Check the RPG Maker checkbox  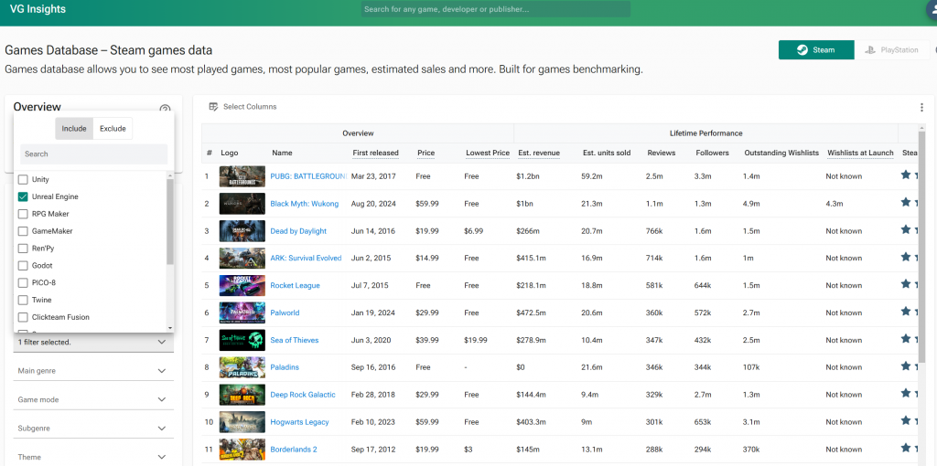pyautogui.click(x=23, y=214)
